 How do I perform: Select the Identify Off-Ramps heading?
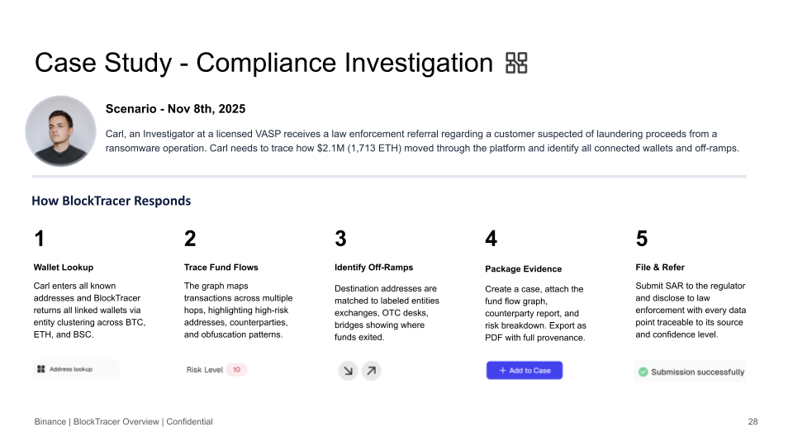[x=373, y=268]
